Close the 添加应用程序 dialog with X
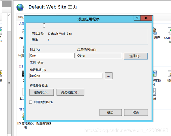 146,18
